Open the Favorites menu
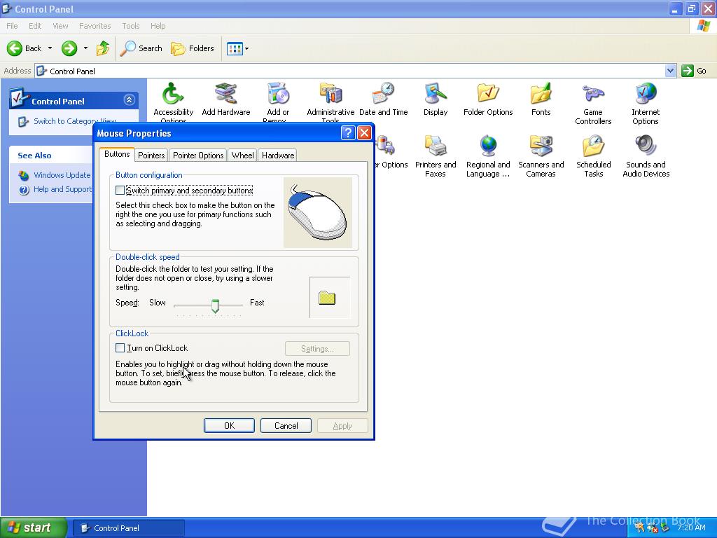Image resolution: width=717 pixels, height=538 pixels. pos(95,26)
